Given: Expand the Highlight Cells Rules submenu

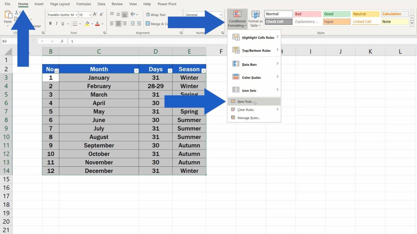Looking at the screenshot, I should point(258,37).
